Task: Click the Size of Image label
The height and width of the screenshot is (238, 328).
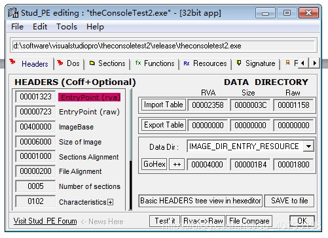Action: pyautogui.click(x=80, y=142)
